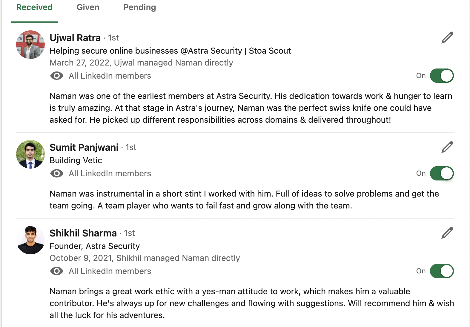Image resolution: width=470 pixels, height=327 pixels.
Task: Click Sumit Panjwani's profile picture
Action: 30,154
